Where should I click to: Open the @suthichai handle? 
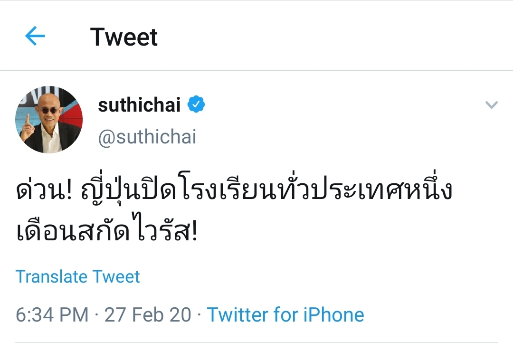click(x=147, y=137)
